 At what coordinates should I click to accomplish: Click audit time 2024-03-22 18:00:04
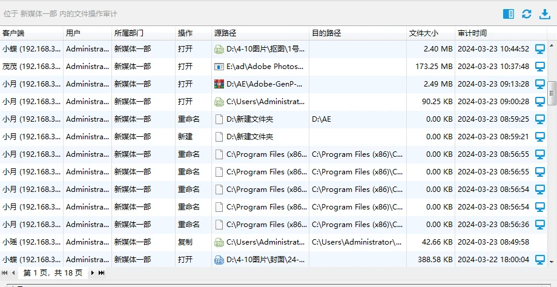click(x=493, y=260)
